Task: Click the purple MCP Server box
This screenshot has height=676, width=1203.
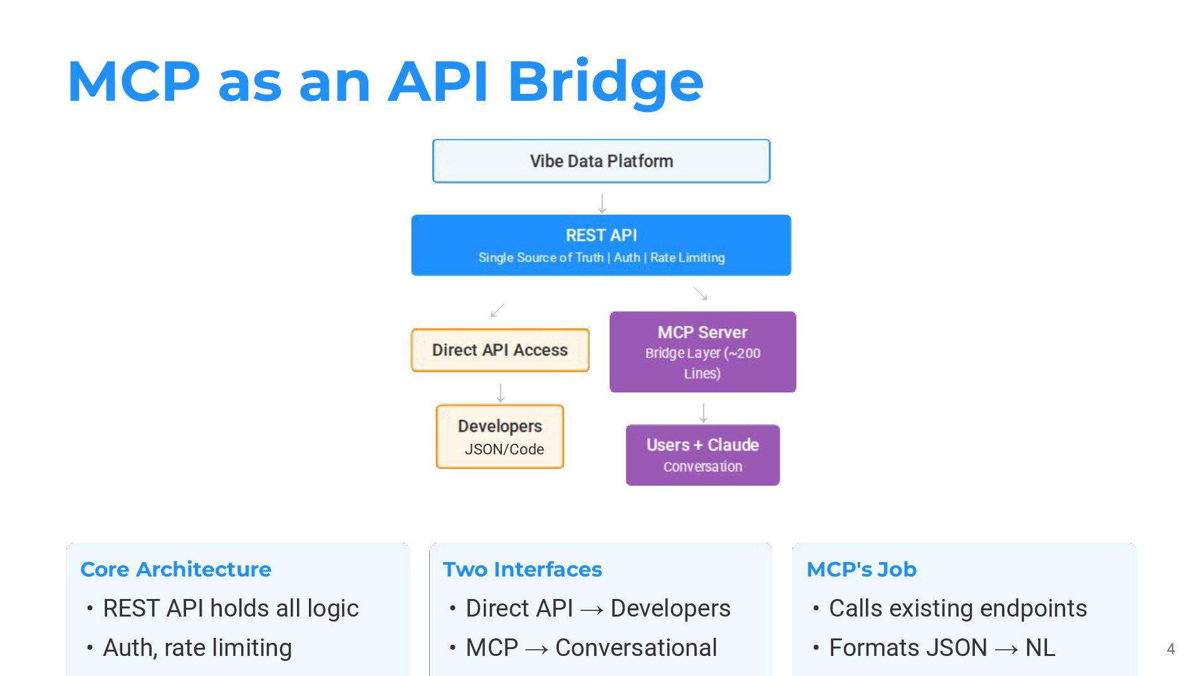Action: [x=702, y=352]
